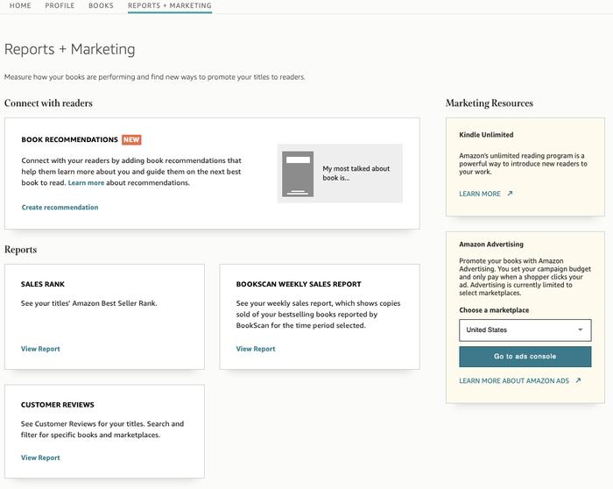Screen dimensions: 613x489
Task: Click external arrow icon after Amazon Ads link
Action: coord(578,380)
